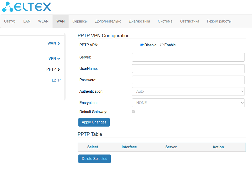Select the Enable radio button
This screenshot has height=169, width=252.
(162, 45)
